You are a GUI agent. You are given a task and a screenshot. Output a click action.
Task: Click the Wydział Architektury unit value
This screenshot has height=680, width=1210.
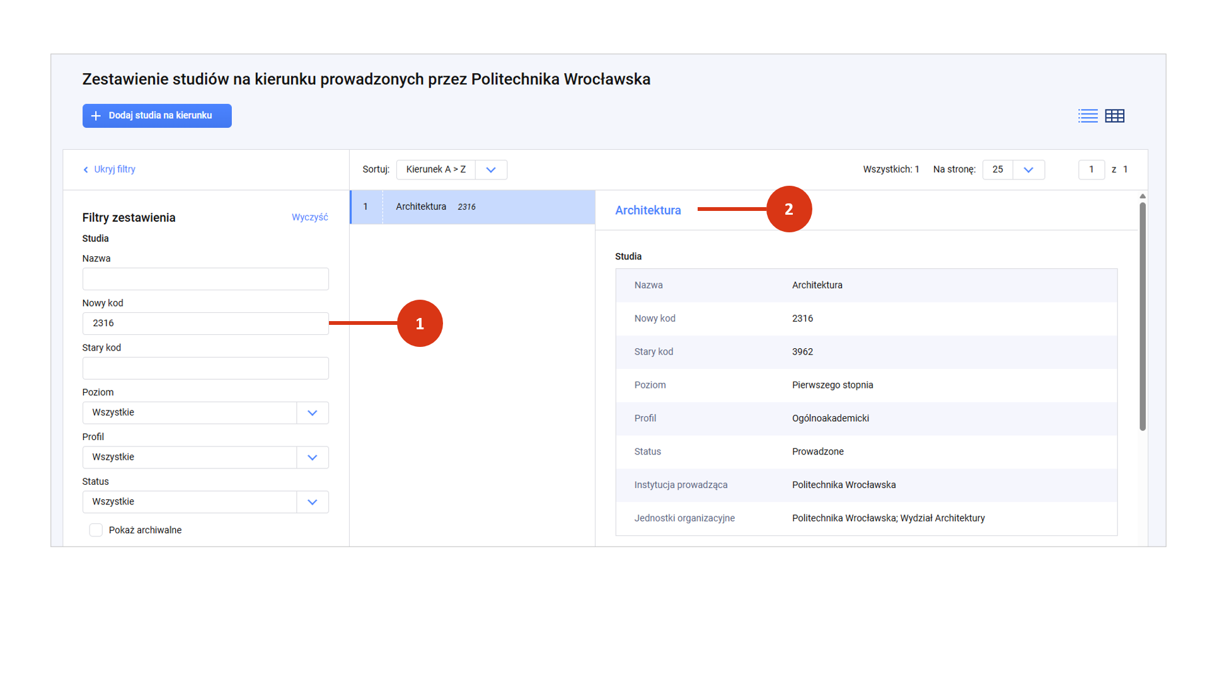coord(943,518)
